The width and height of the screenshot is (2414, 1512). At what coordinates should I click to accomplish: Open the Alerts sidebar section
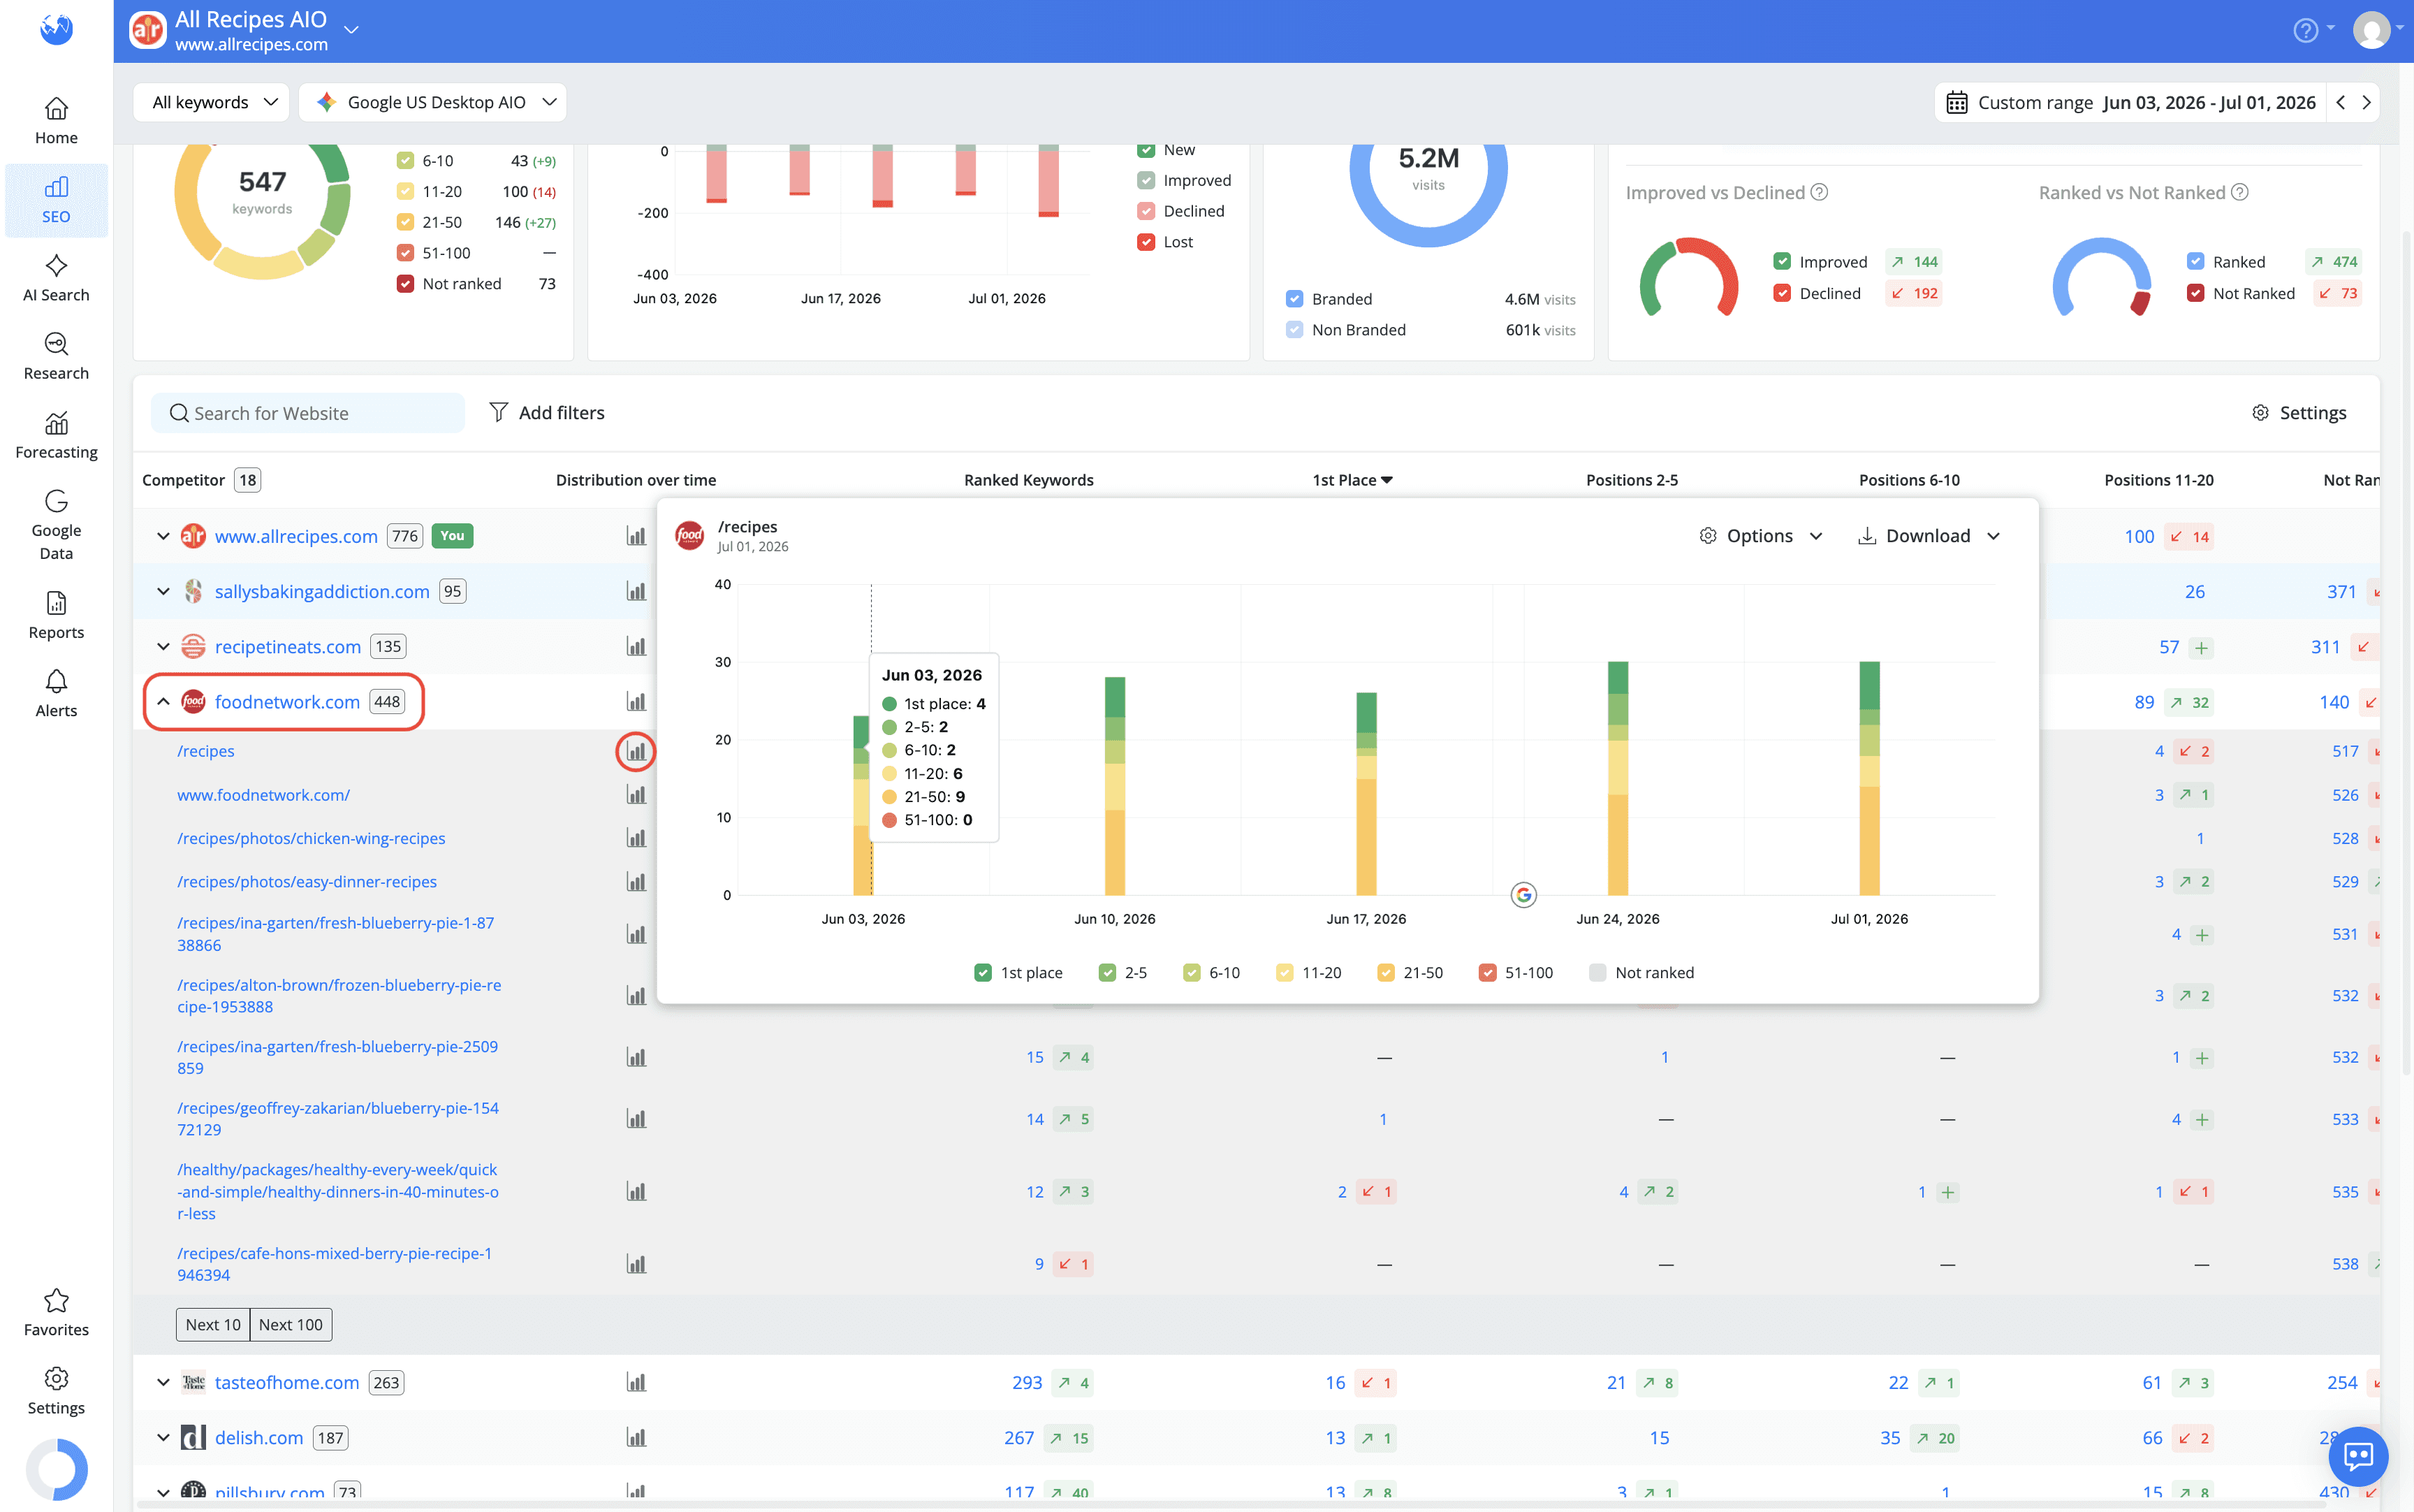[x=56, y=694]
